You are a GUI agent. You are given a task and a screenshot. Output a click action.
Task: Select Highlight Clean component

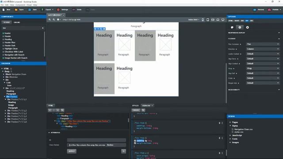coord(11,49)
